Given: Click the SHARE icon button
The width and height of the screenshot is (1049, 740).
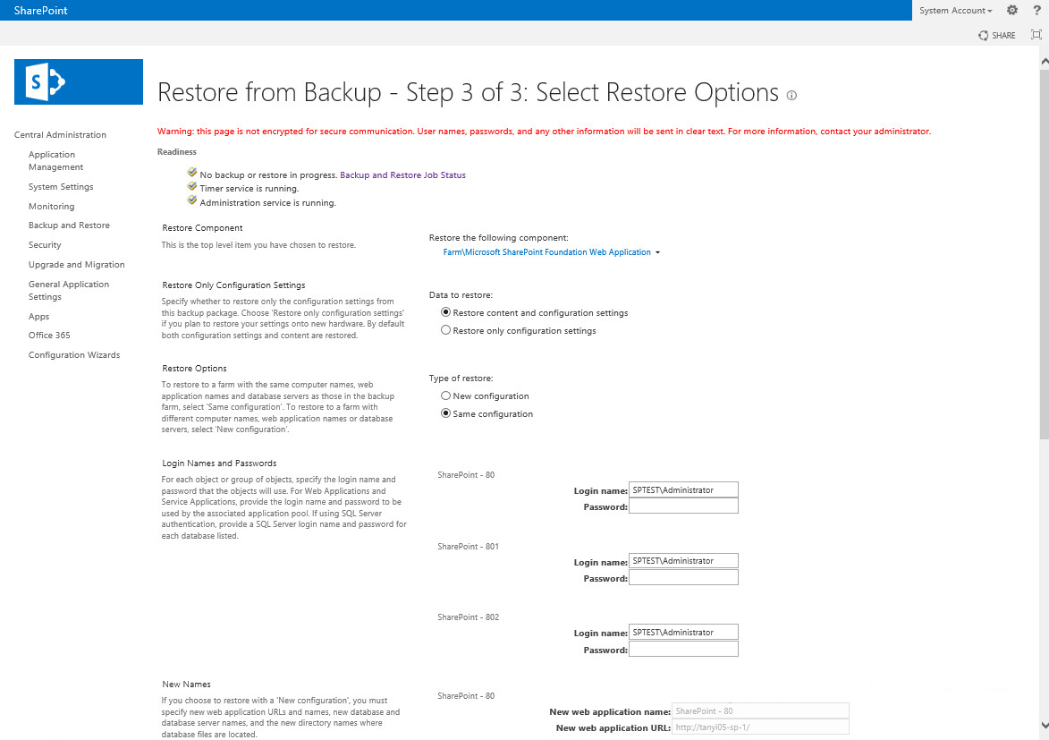Looking at the screenshot, I should tap(997, 36).
